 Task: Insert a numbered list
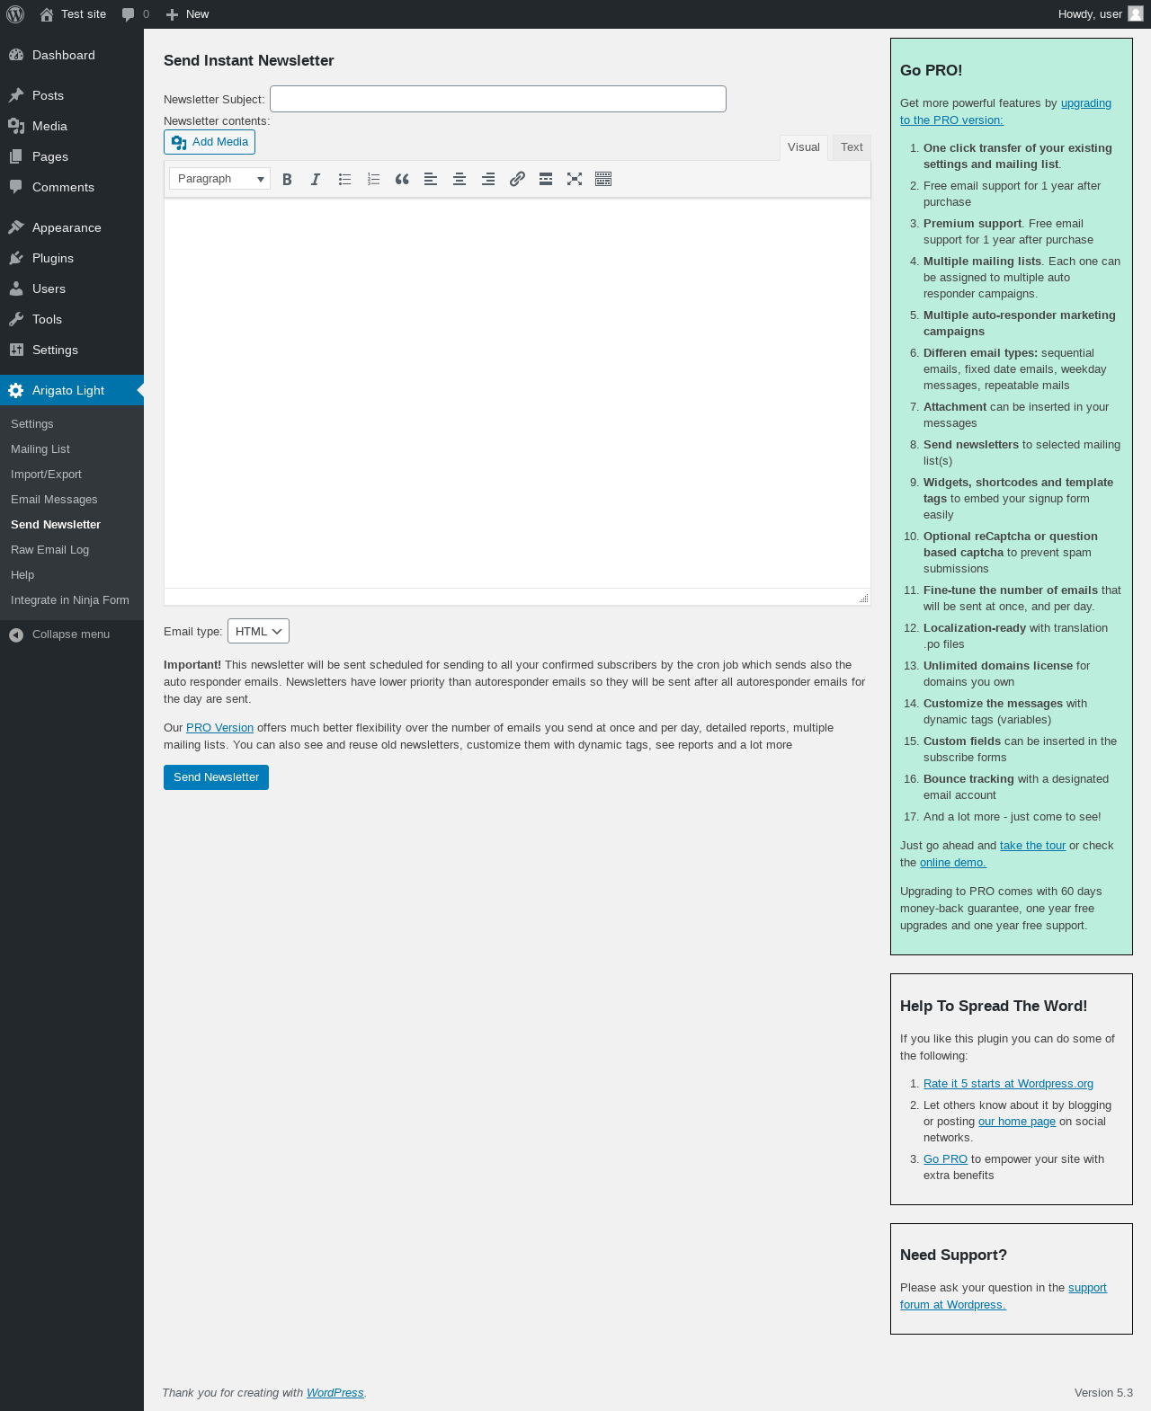373,179
